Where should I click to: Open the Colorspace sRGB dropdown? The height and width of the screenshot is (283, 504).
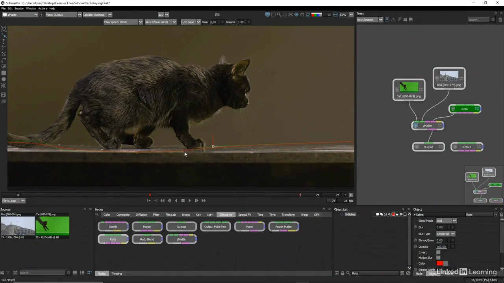(x=123, y=22)
